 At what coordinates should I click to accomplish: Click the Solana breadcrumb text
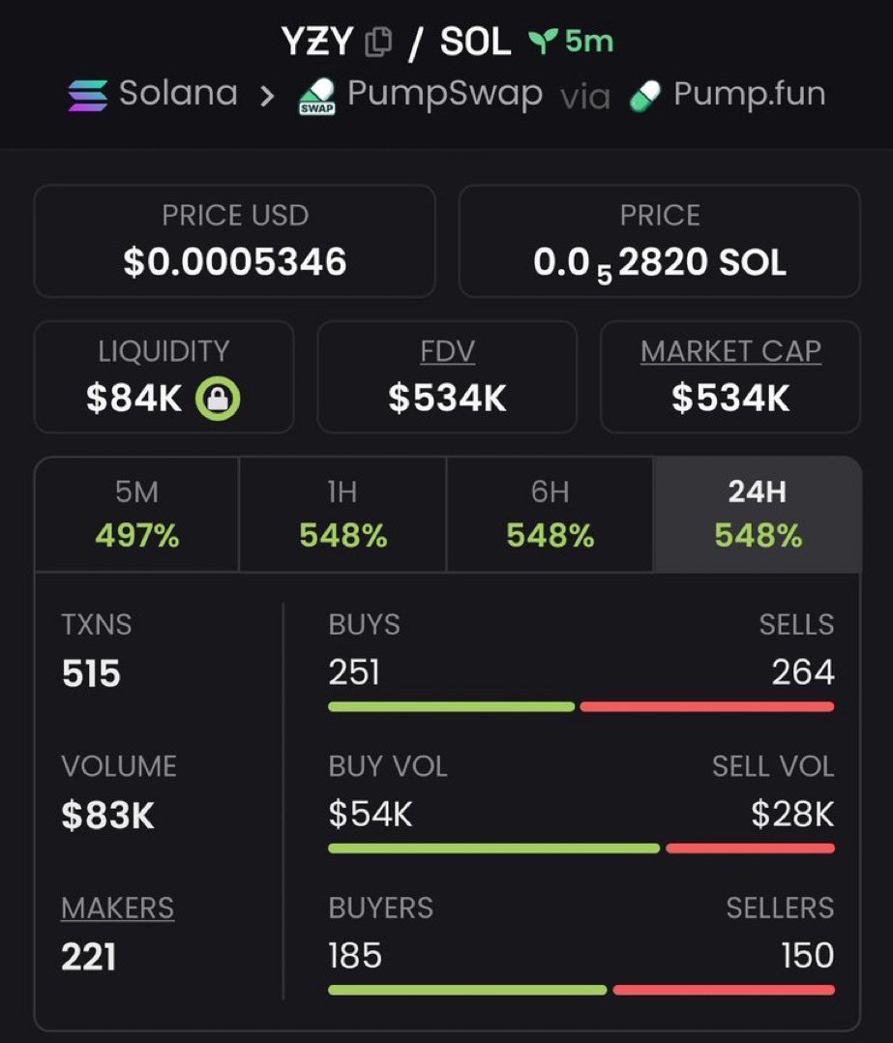178,93
